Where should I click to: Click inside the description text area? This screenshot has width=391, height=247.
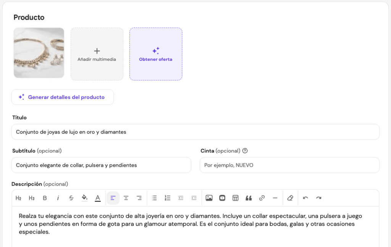click(195, 227)
